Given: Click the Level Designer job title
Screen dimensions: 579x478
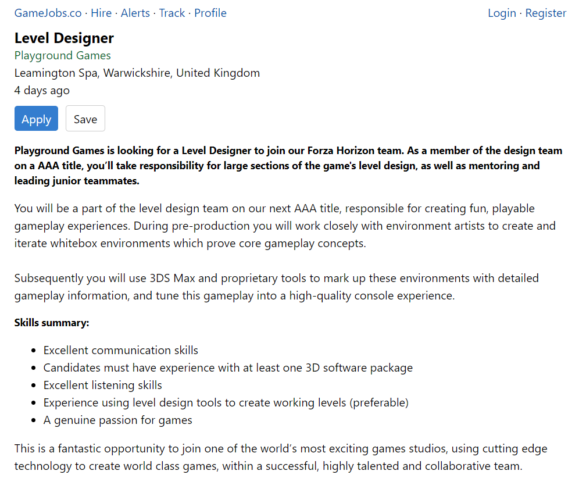Looking at the screenshot, I should tap(64, 38).
